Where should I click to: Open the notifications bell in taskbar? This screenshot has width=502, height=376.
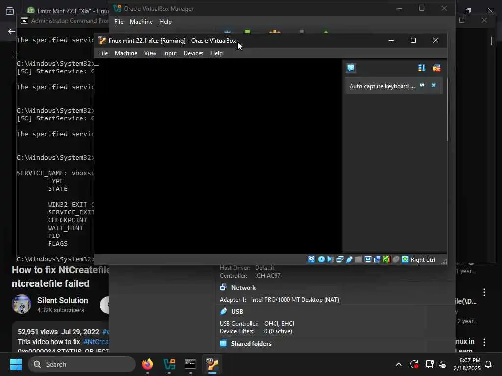pyautogui.click(x=488, y=364)
